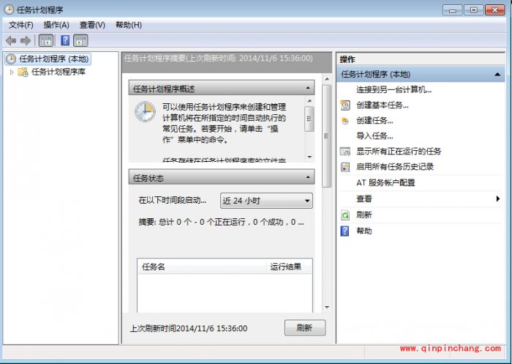Click the overview text scrollbar thumb

point(309,119)
